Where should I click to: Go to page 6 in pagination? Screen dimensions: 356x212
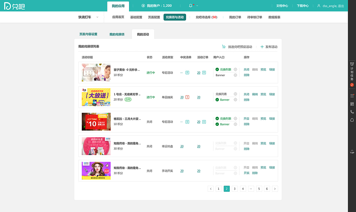point(267,189)
